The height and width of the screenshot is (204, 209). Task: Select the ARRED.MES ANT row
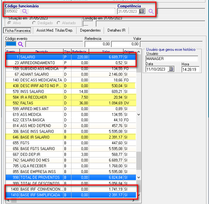pos(71,109)
